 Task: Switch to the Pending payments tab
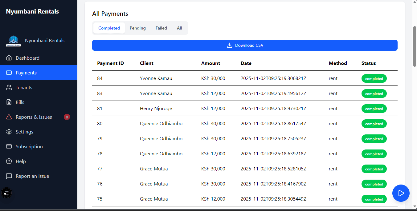[x=137, y=28]
